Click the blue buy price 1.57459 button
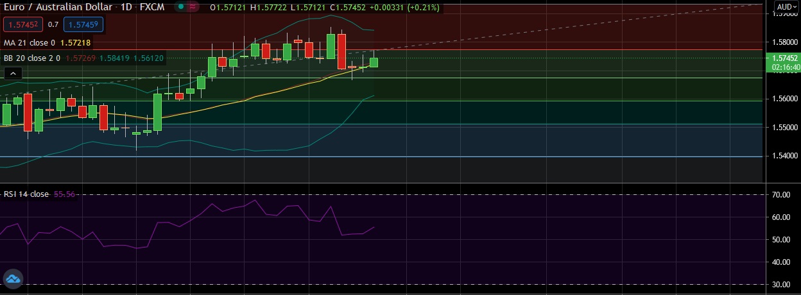 point(83,24)
